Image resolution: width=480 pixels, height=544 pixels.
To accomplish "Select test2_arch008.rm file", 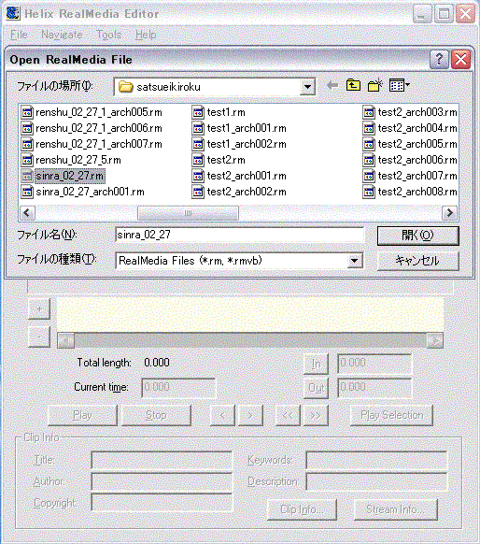I will coord(410,192).
